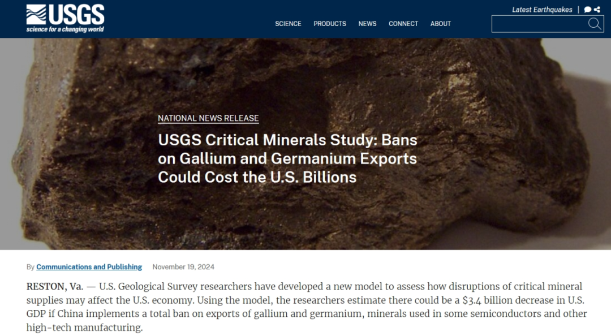Image resolution: width=611 pixels, height=336 pixels.
Task: Click the "science for a changing world" tagline
Action: point(65,29)
